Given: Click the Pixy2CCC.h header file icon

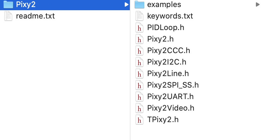Looking at the screenshot, I should (x=139, y=51).
